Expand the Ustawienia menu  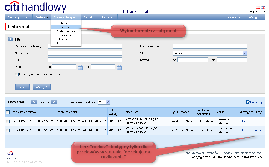click(234, 17)
